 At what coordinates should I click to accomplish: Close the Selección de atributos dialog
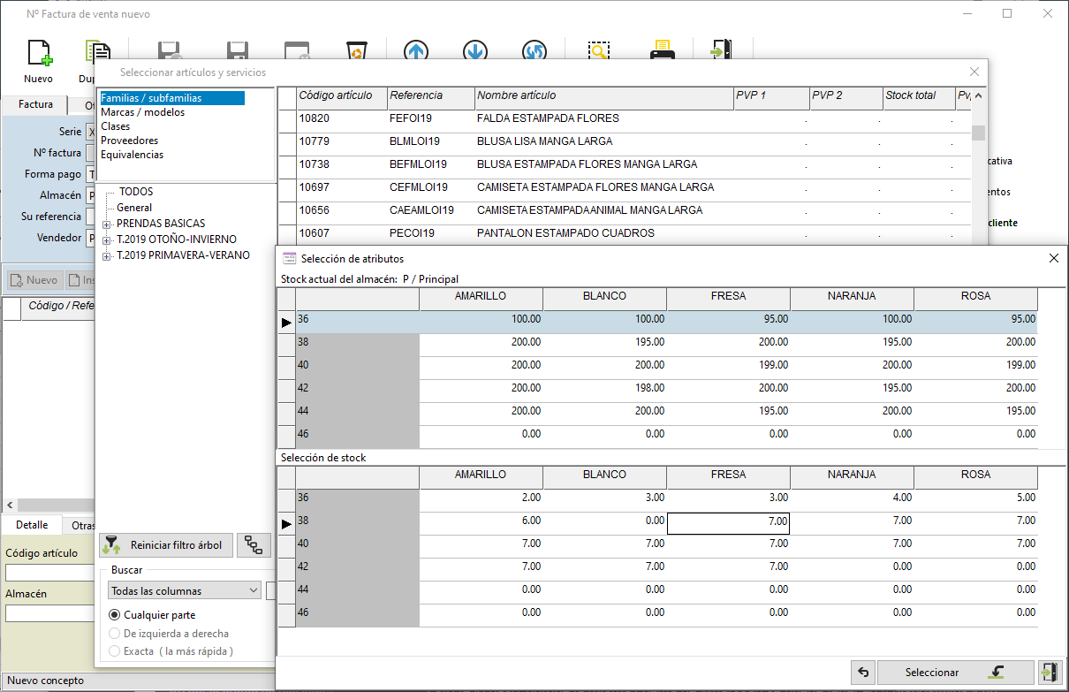[1053, 258]
